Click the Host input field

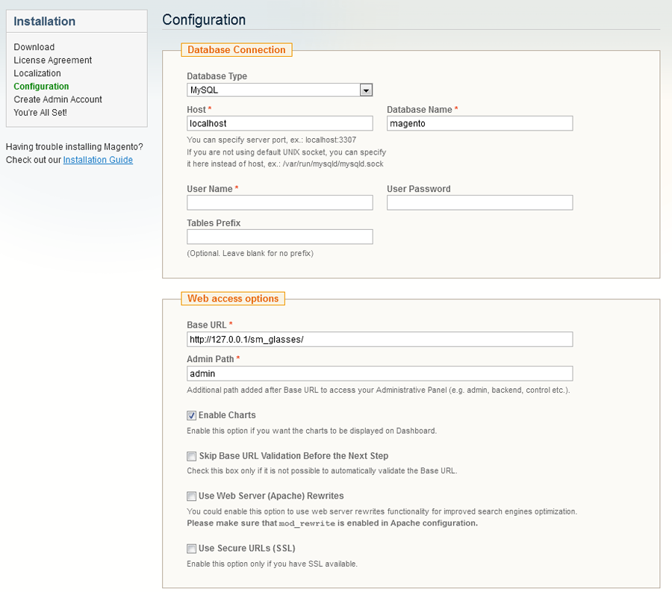click(279, 123)
